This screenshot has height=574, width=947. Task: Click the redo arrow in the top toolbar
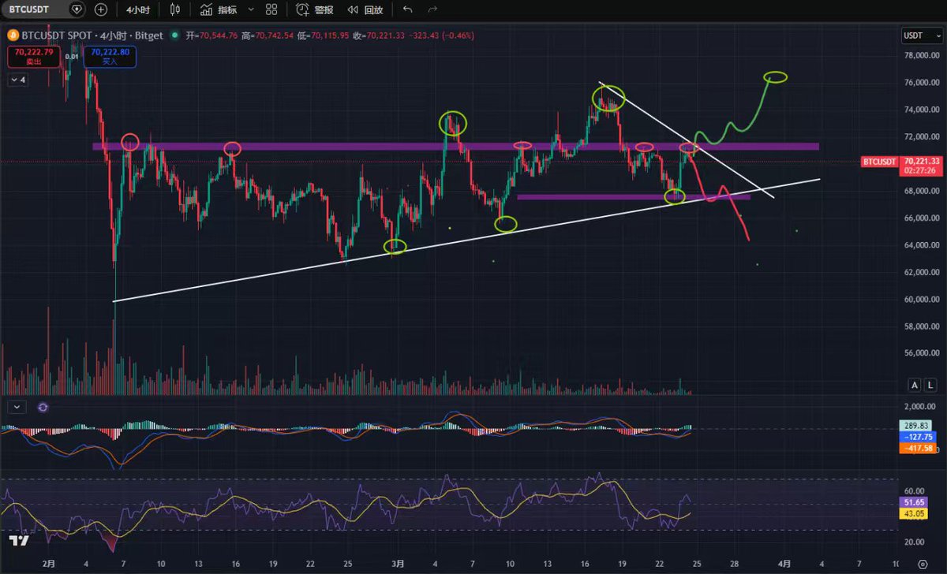click(432, 9)
